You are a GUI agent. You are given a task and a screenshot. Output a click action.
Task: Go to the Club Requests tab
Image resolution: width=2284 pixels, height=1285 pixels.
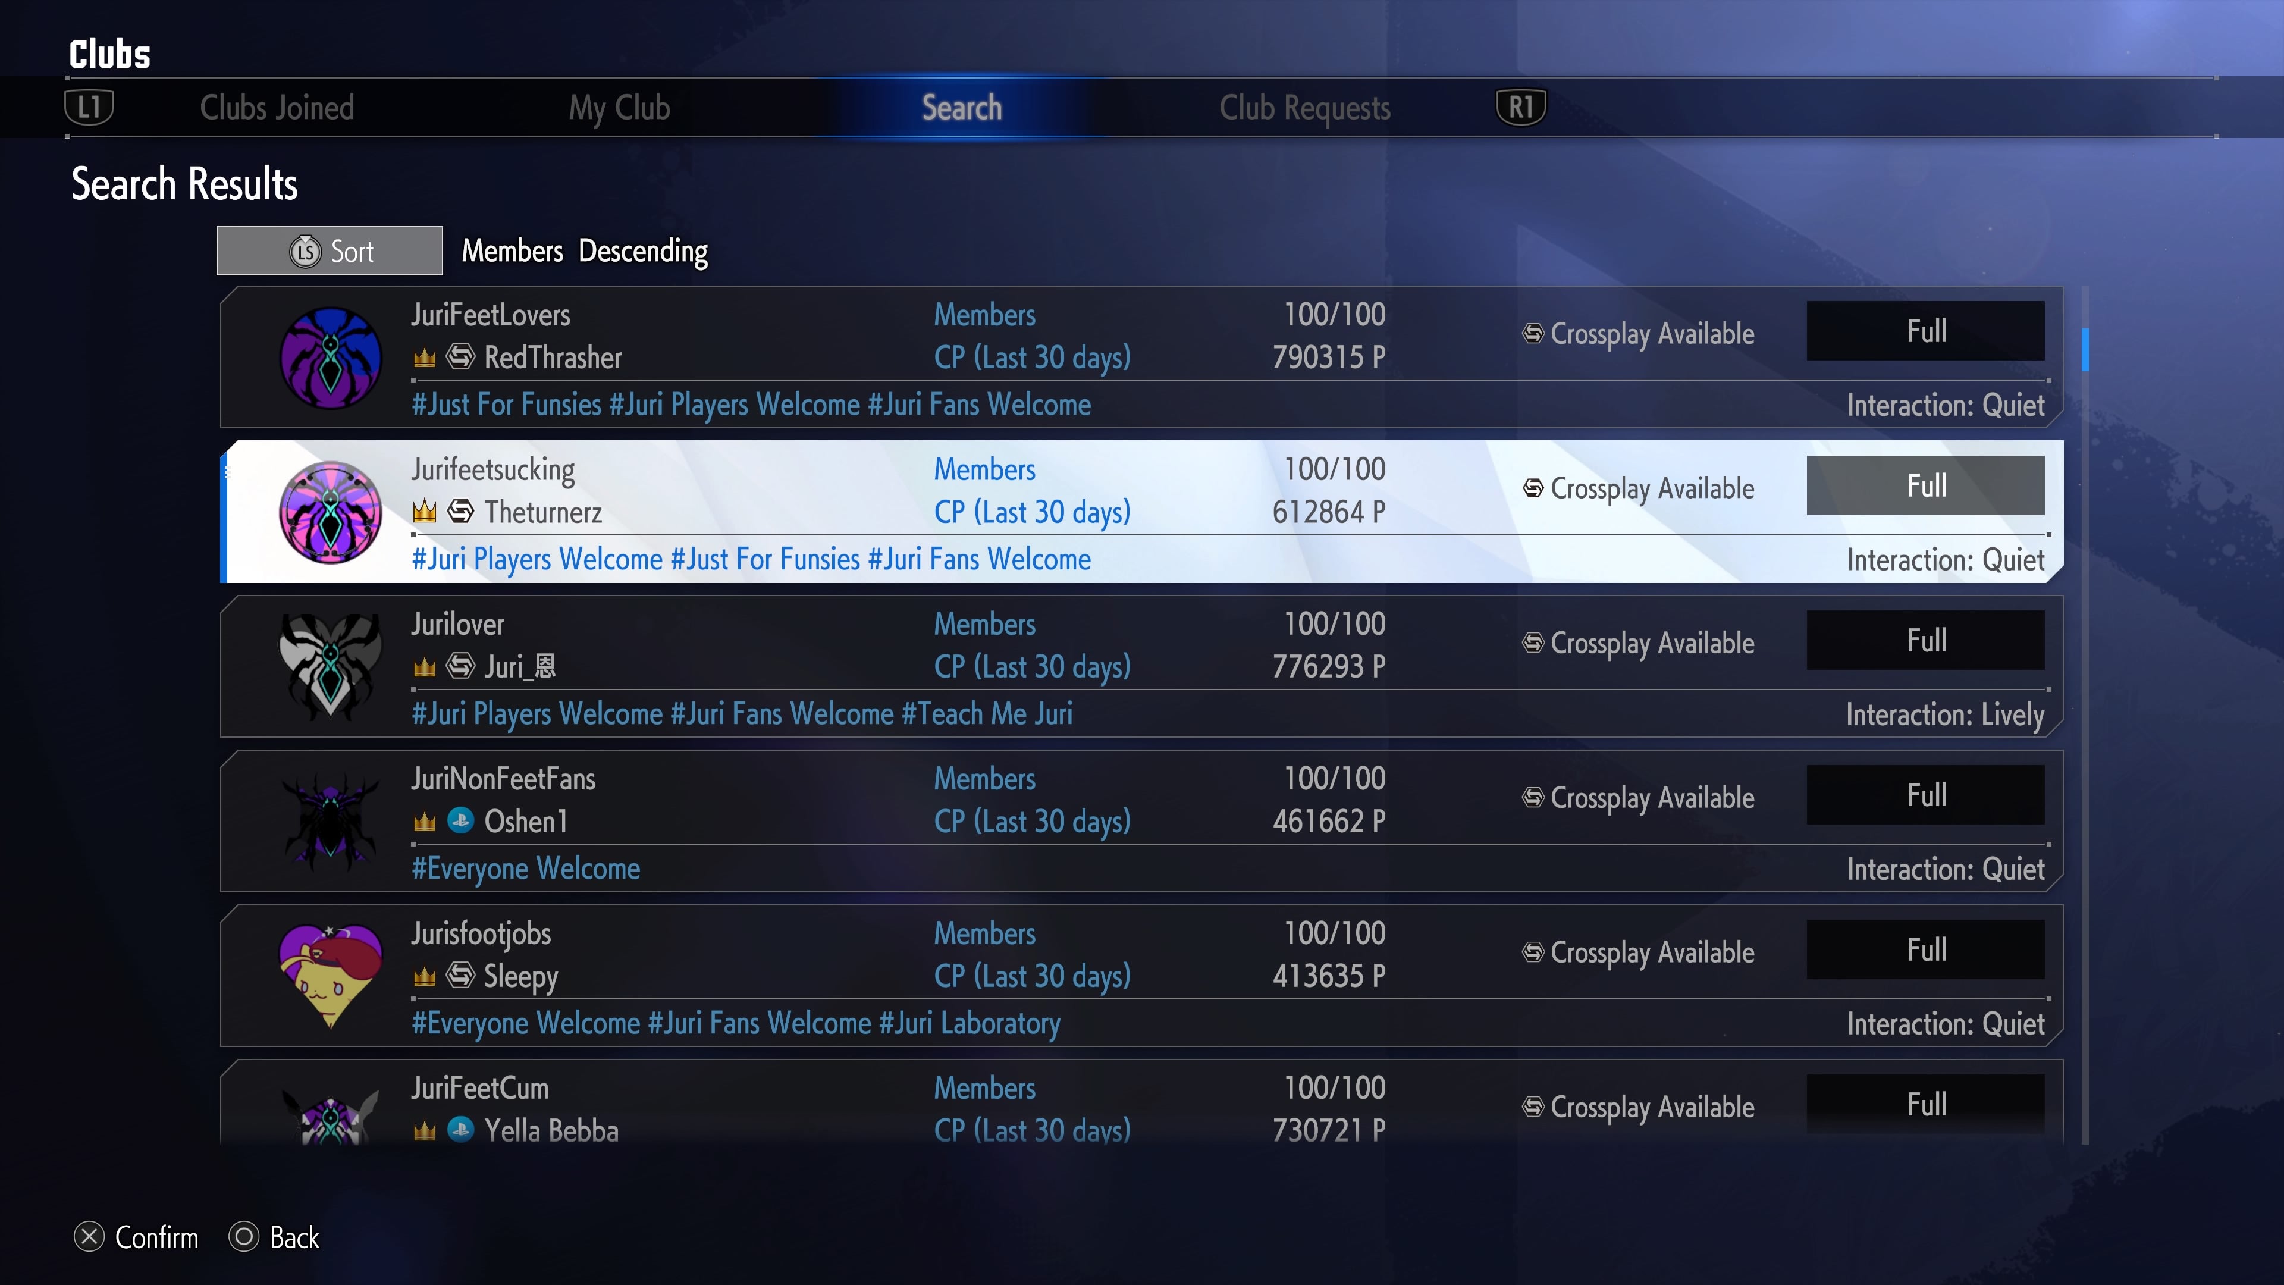coord(1304,107)
